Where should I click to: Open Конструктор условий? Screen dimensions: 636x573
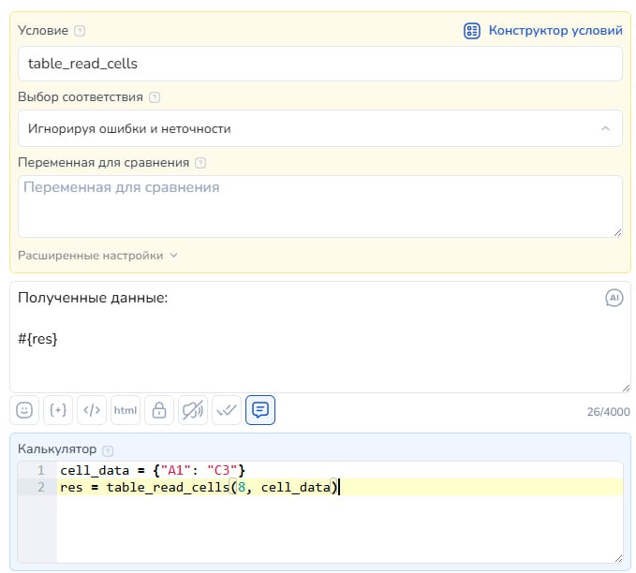click(x=544, y=31)
